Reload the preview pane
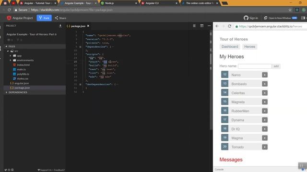Screen dimensions: 307x172 [x=229, y=26]
